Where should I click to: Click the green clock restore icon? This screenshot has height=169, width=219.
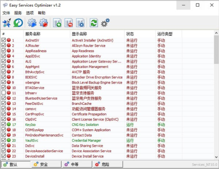coord(18,23)
